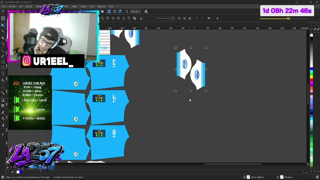
Task: Click the Create Boundary icon
Action: point(134,18)
